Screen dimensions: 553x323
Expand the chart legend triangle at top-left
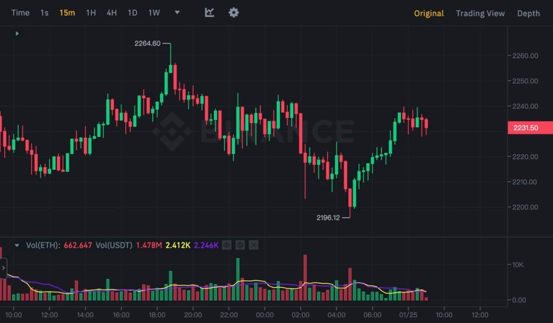[17, 33]
